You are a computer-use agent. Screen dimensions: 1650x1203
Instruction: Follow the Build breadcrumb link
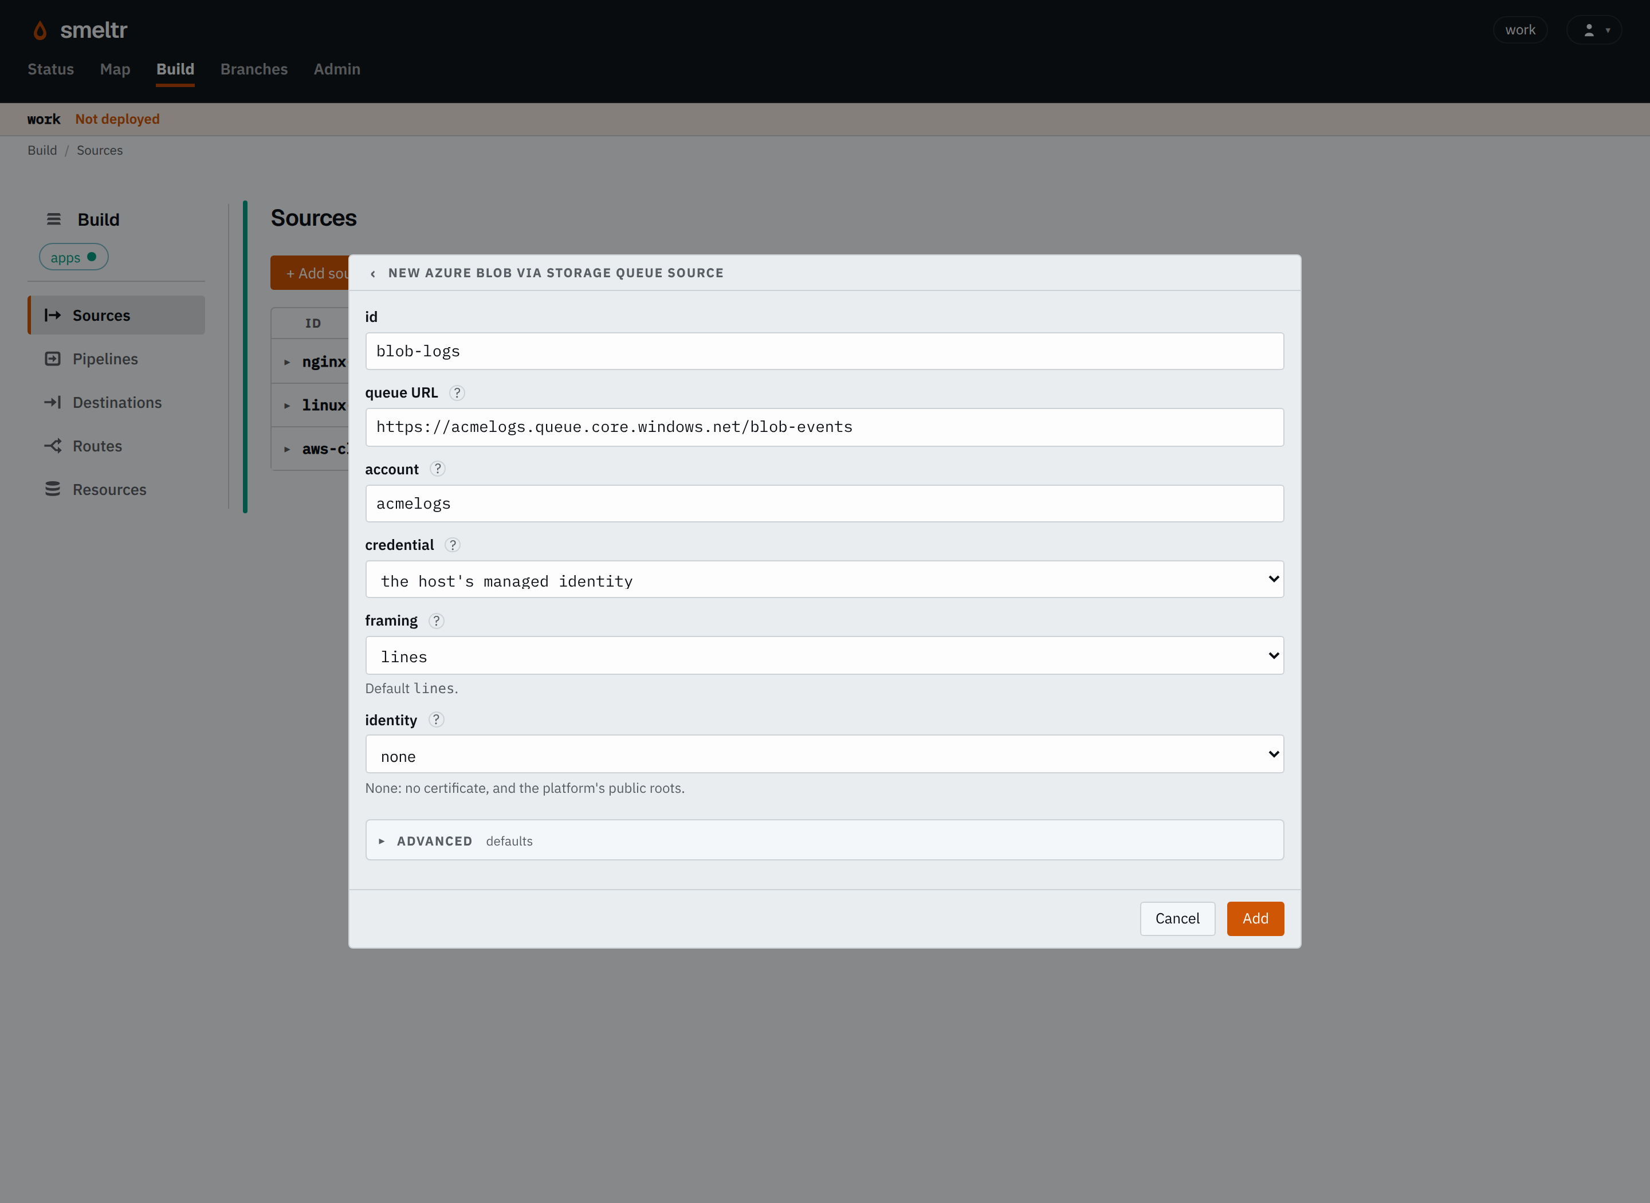pos(42,150)
